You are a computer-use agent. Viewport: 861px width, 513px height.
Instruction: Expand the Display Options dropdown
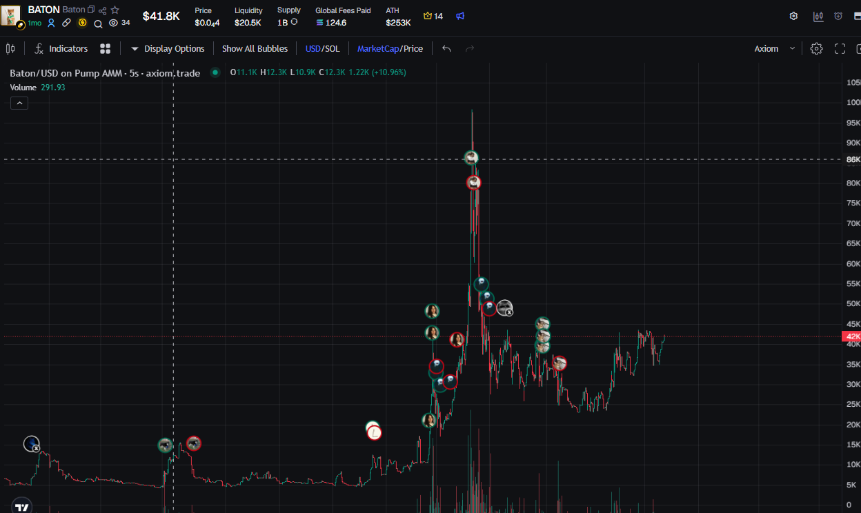click(168, 48)
